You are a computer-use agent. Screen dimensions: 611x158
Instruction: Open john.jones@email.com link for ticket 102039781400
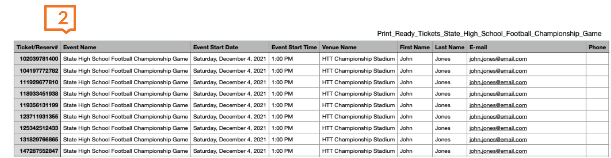pos(498,59)
